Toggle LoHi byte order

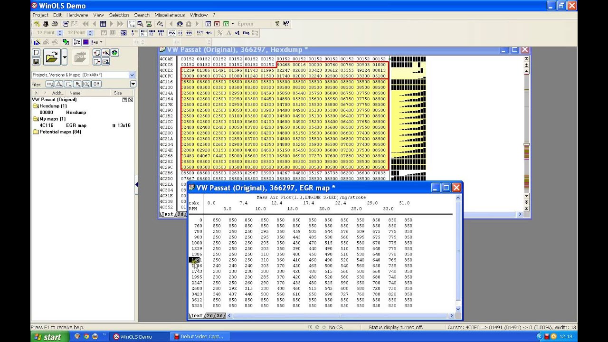(200, 33)
